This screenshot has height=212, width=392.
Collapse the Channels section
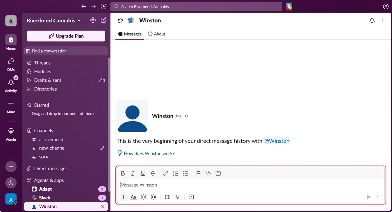pyautogui.click(x=43, y=131)
